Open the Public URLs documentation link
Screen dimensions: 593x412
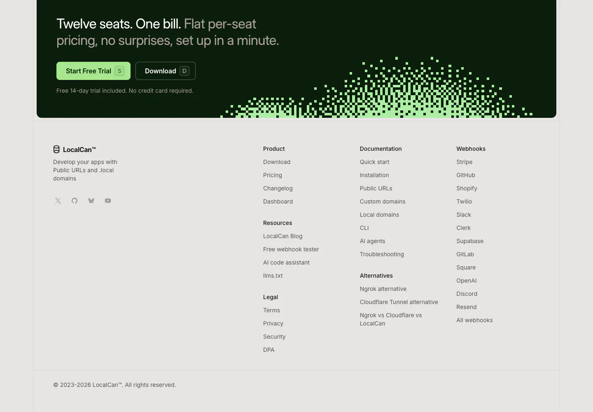pos(376,188)
